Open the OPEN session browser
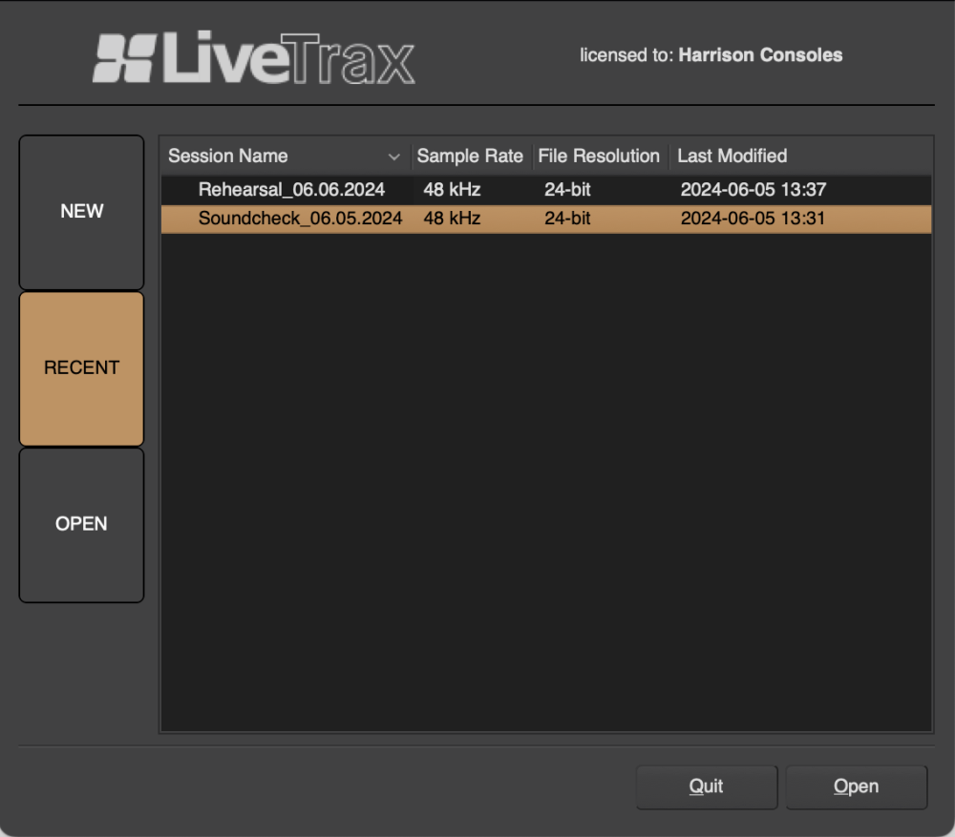955x837 pixels. click(81, 524)
